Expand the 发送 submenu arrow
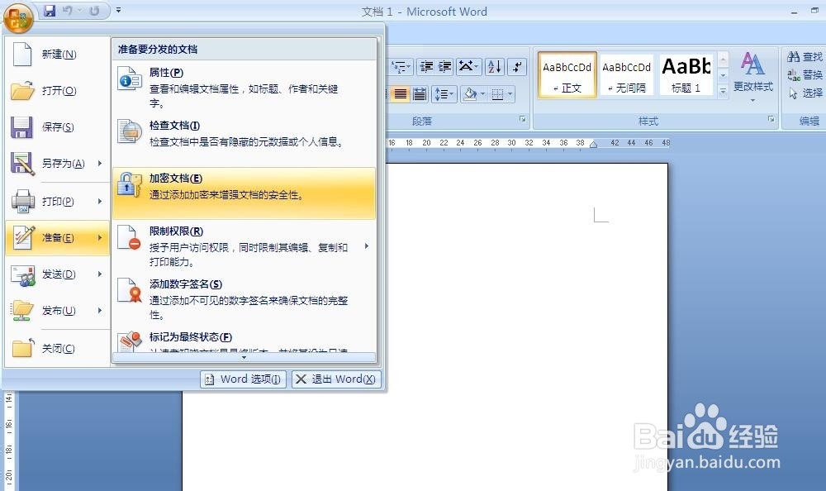The image size is (826, 491). [100, 274]
